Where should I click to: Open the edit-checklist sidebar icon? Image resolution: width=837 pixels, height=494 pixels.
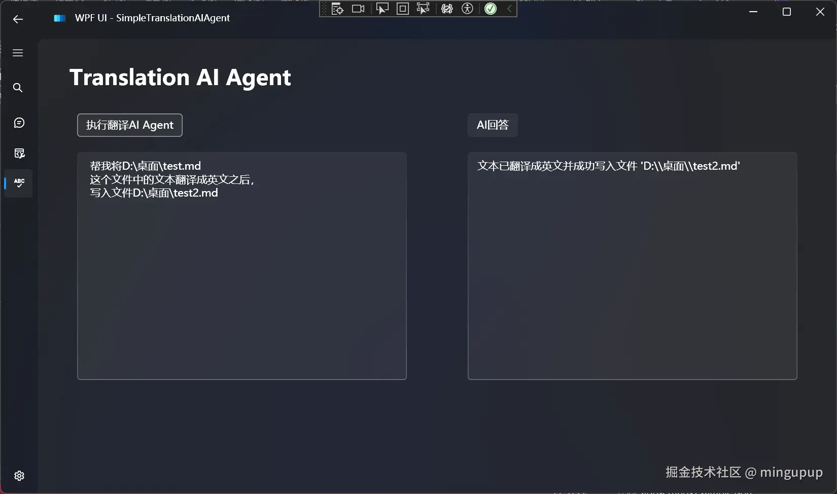[x=19, y=154]
